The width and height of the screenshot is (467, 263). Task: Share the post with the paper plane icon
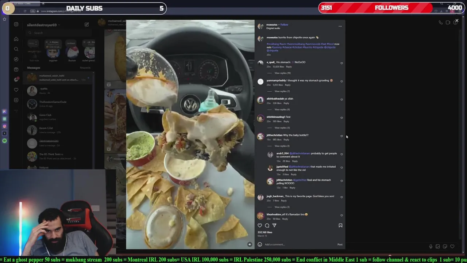(x=274, y=225)
